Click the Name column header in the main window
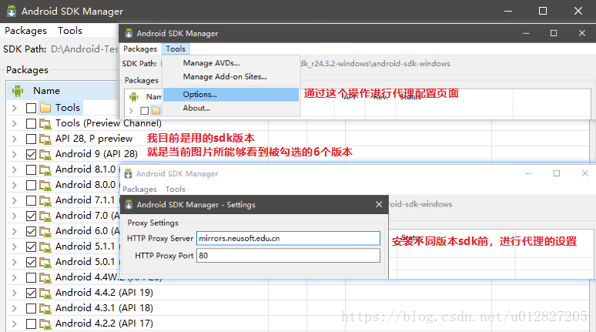This screenshot has width=596, height=332. pos(46,91)
